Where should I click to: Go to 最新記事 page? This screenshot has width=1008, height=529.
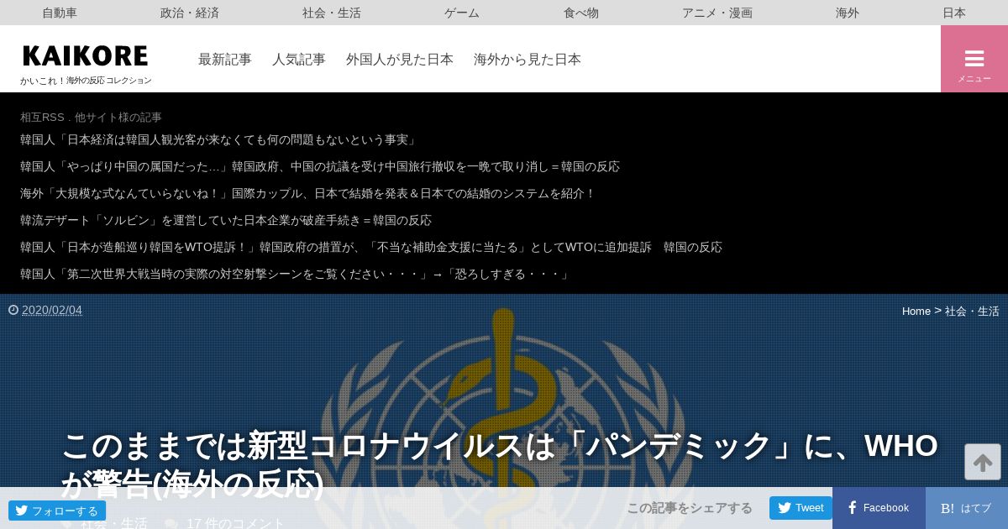click(x=225, y=59)
